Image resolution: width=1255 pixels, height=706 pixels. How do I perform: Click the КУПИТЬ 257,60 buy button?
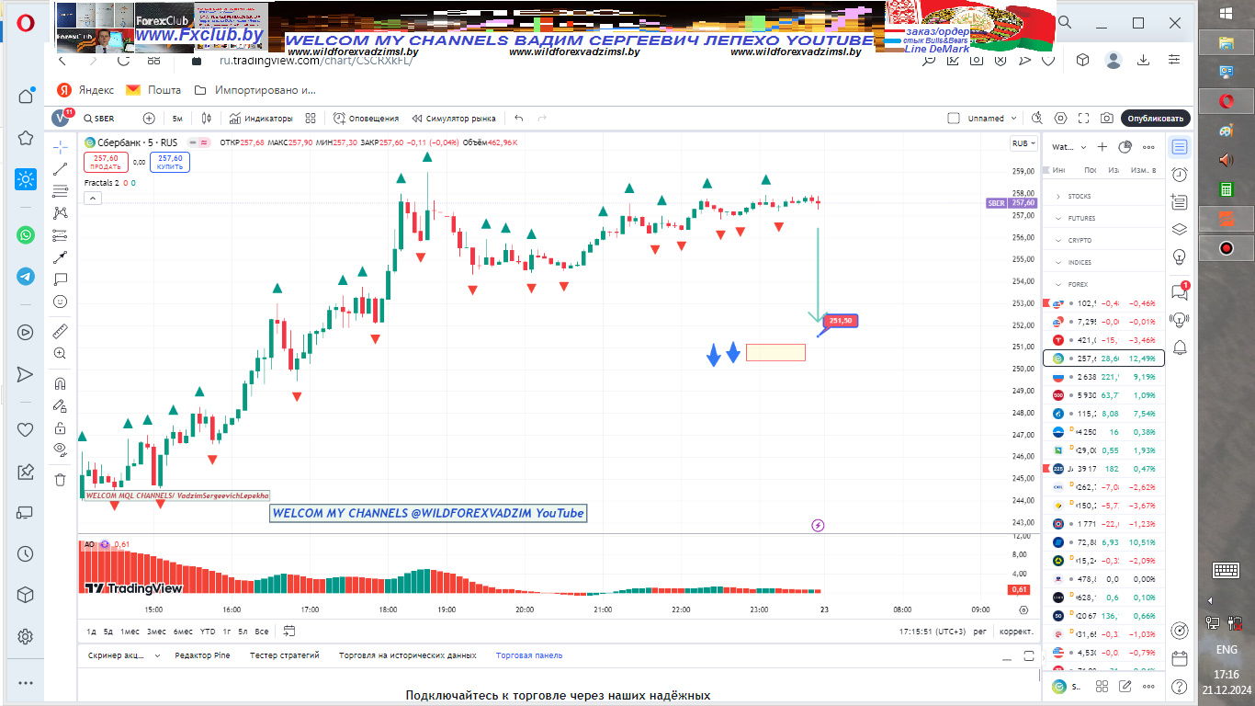[x=170, y=162]
